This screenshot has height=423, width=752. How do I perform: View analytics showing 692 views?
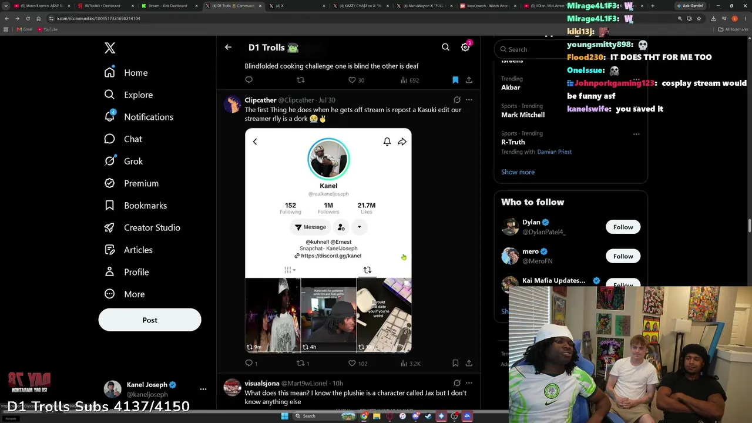point(409,80)
